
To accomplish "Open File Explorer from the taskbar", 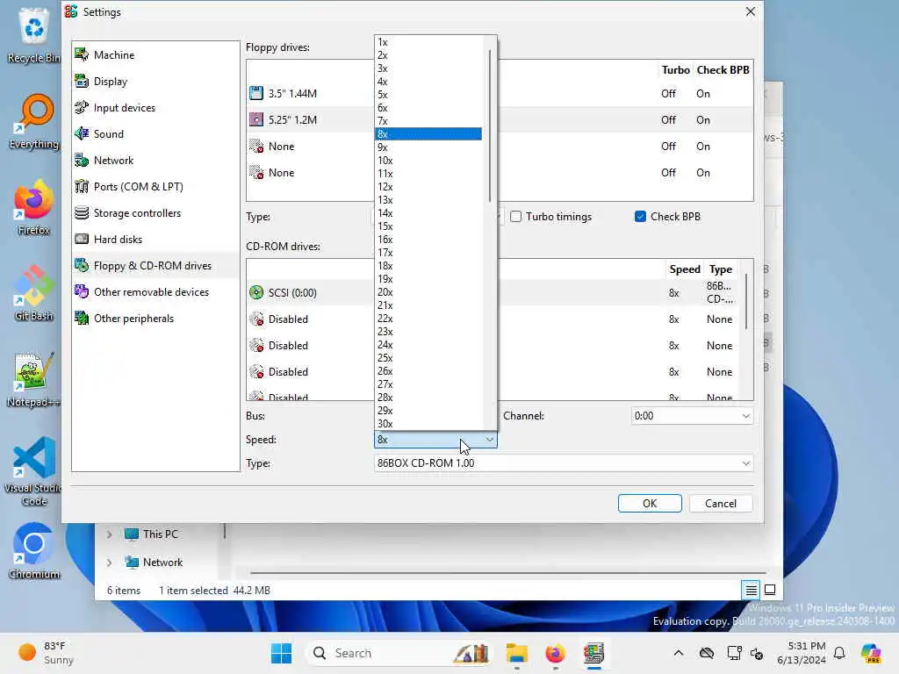I will pos(516,653).
